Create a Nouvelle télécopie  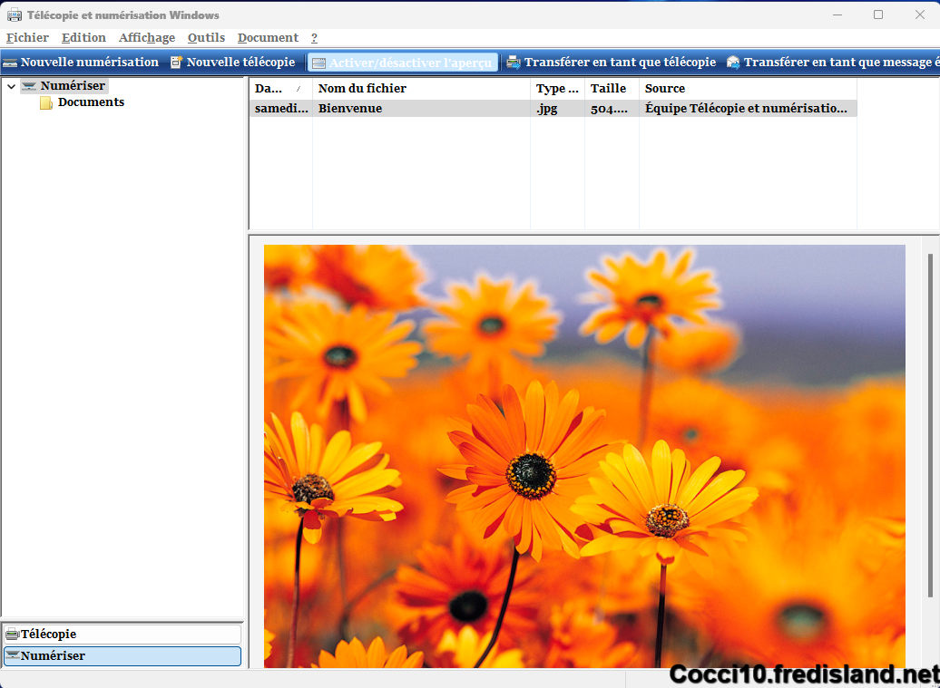(x=233, y=63)
